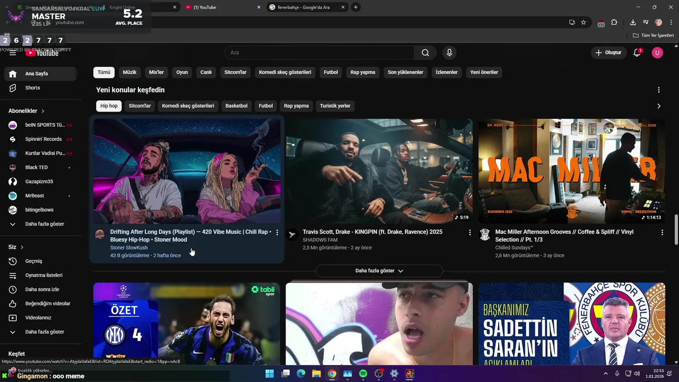
Task: Open the Chrome extensions puzzle icon
Action: [614, 22]
